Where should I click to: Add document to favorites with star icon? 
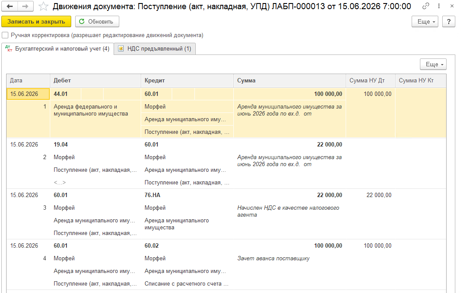click(43, 6)
